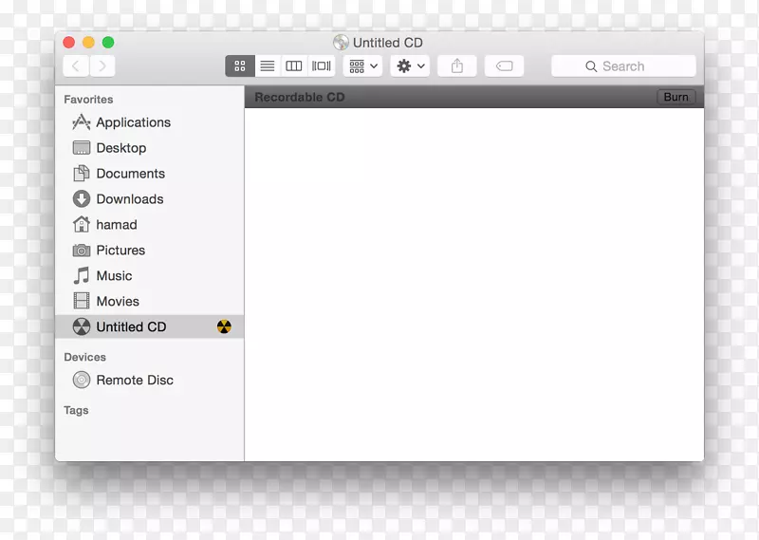Image resolution: width=759 pixels, height=540 pixels.
Task: Switch to list view
Action: click(x=268, y=66)
